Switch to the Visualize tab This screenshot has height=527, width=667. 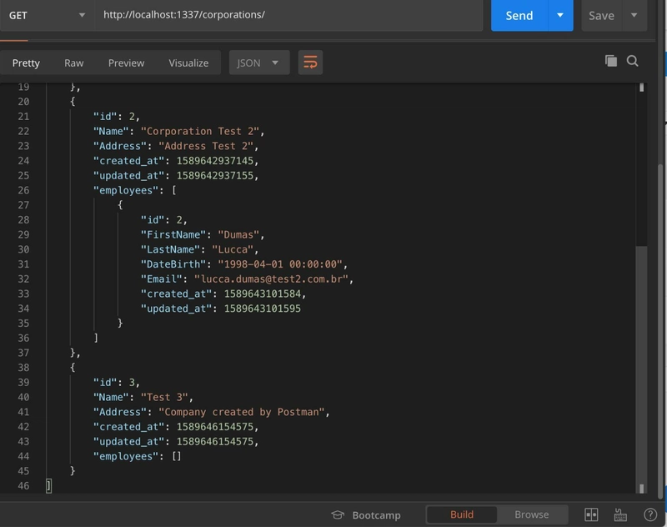(188, 63)
